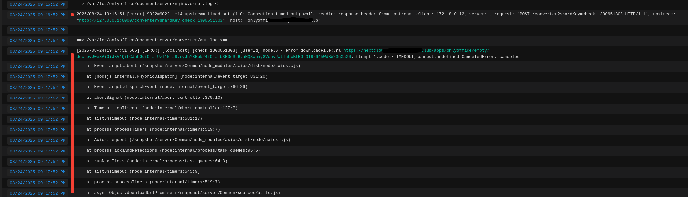Viewport: 688px width, 197px height.
Task: Click timestamp beside the 'at runNextTicks' line
Action: [x=38, y=162]
